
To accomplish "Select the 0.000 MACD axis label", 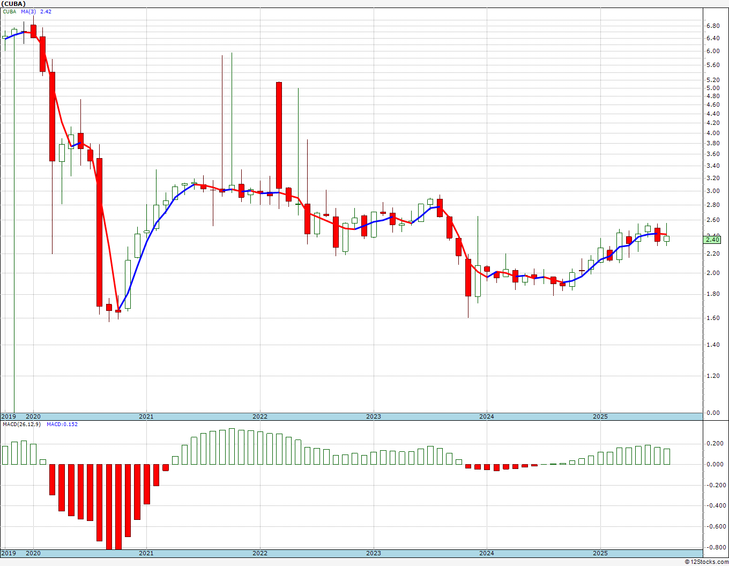I will pos(714,465).
